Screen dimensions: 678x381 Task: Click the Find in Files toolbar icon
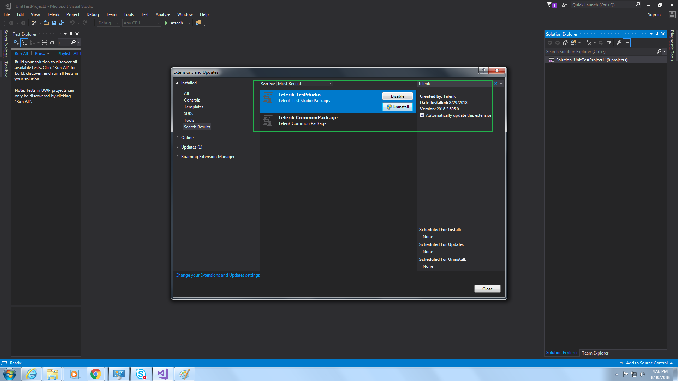coord(198,23)
